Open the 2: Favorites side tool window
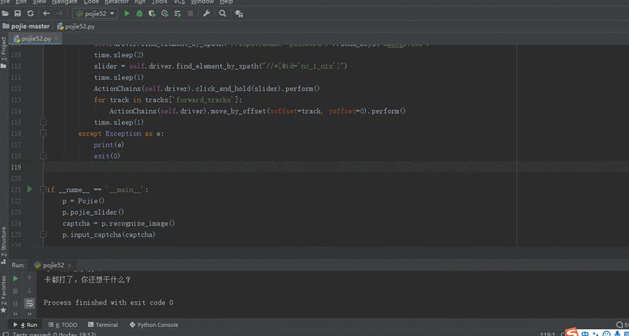Screen dimensions: 629x336 3,294
